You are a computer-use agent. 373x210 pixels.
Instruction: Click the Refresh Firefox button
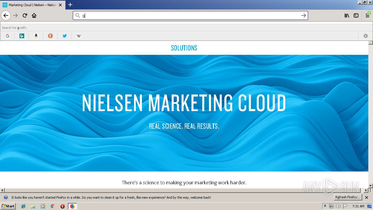(x=348, y=197)
